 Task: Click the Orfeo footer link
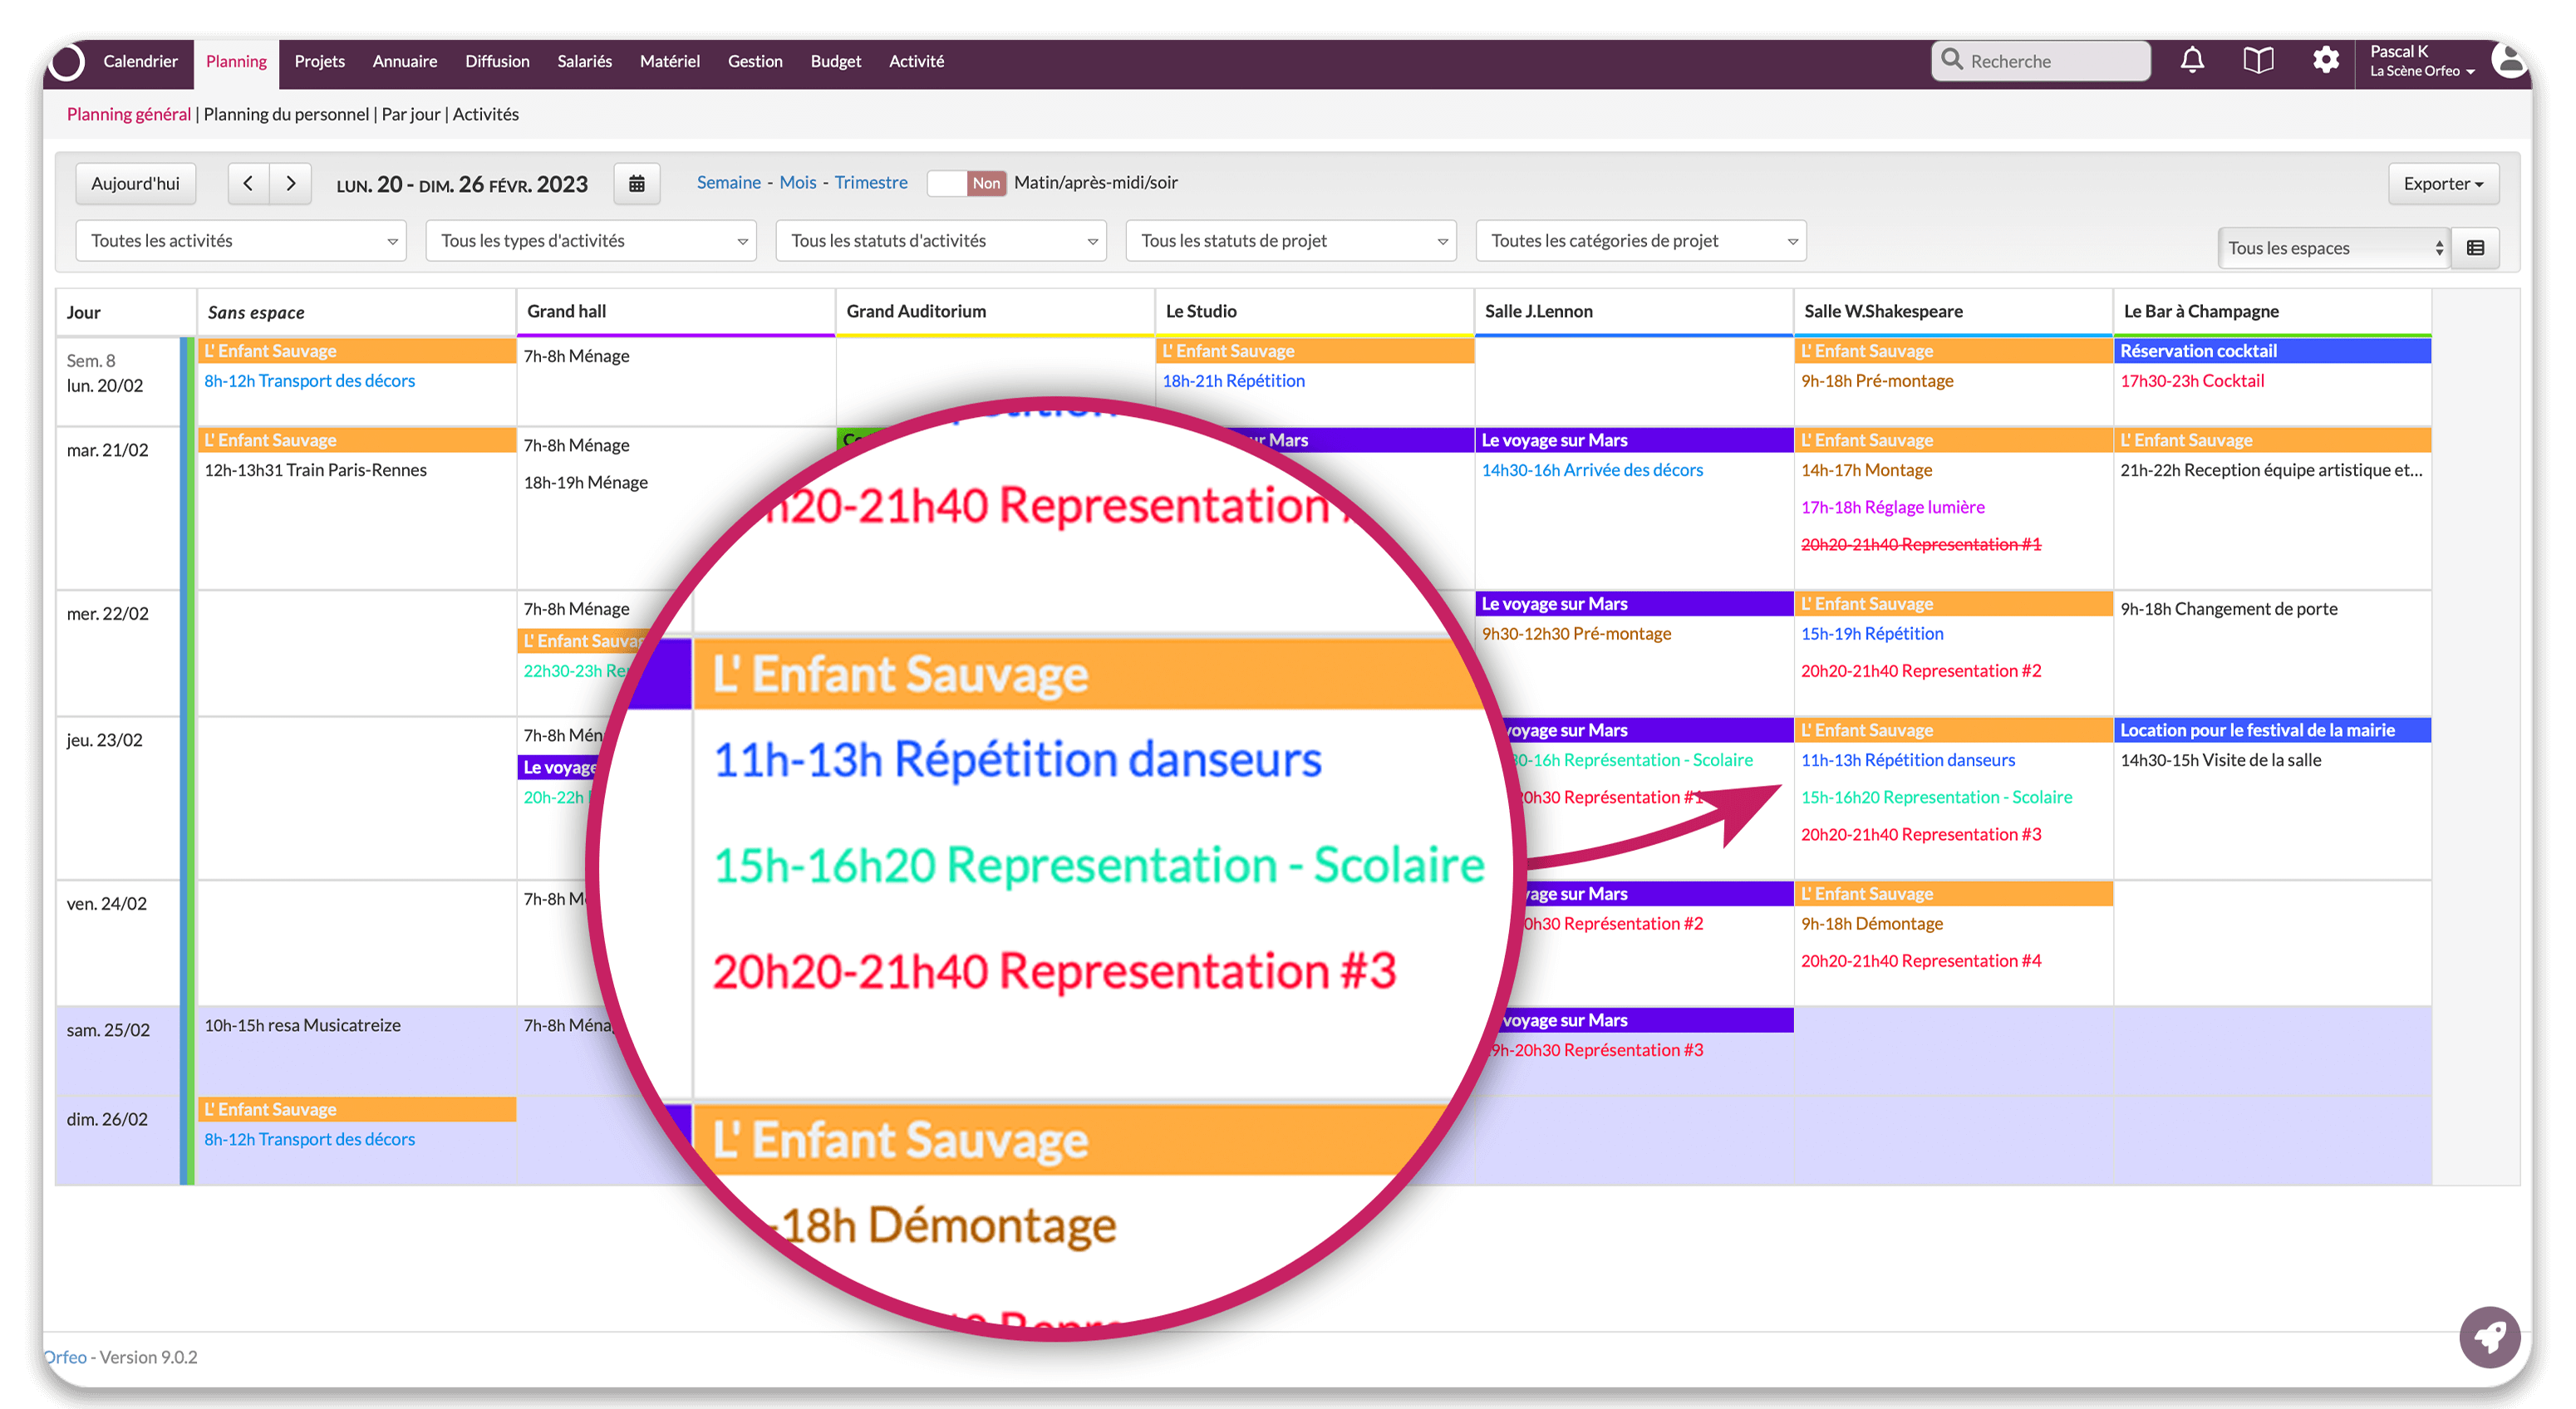65,1357
